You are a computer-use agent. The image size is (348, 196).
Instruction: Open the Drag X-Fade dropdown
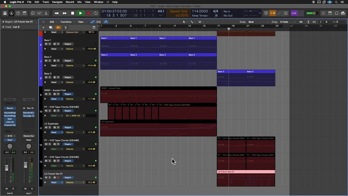click(x=288, y=22)
